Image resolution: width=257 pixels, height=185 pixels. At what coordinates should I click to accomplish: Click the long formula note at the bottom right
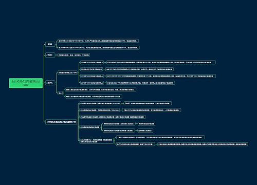click(203, 144)
